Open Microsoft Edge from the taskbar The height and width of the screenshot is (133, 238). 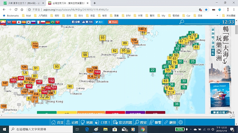87,129
